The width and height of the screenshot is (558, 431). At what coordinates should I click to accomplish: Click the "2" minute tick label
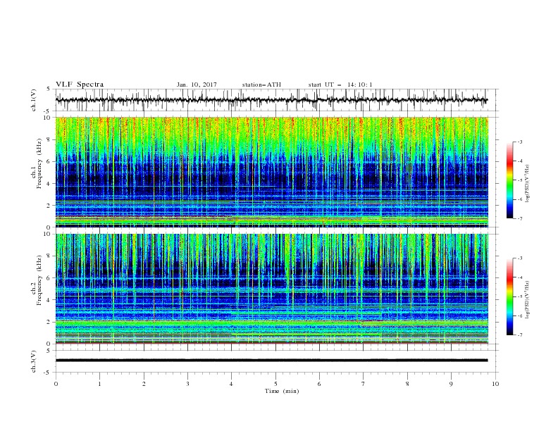click(x=144, y=384)
